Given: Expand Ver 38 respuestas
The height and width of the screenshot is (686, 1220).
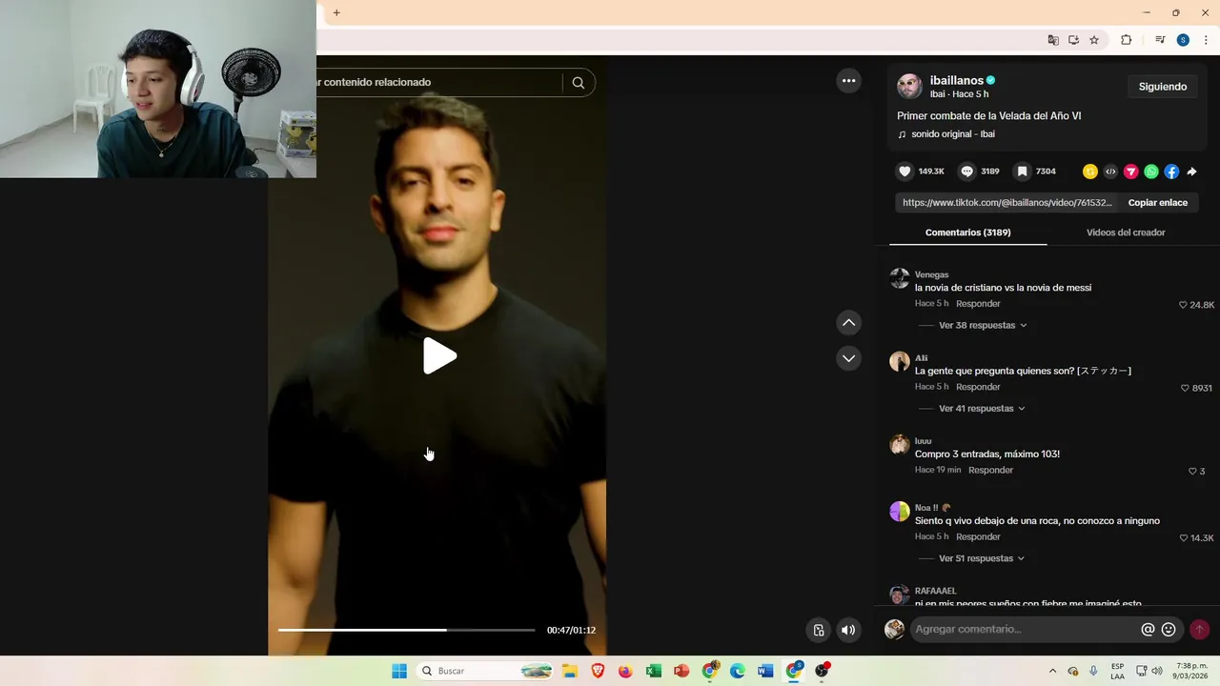Looking at the screenshot, I should pos(983,325).
